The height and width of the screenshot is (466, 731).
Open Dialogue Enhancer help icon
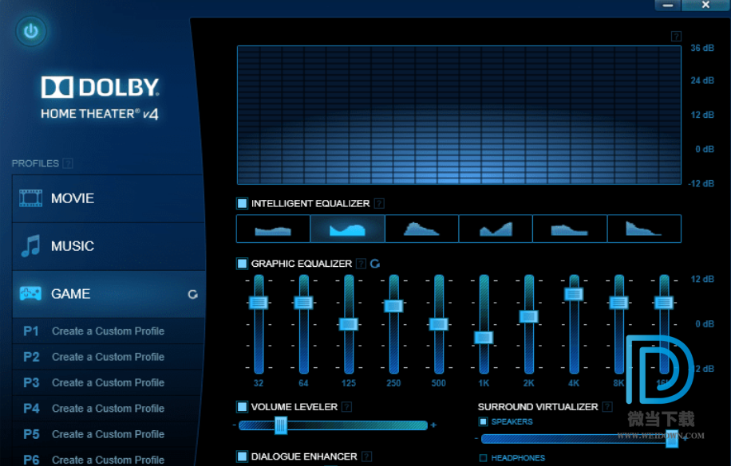[367, 456]
